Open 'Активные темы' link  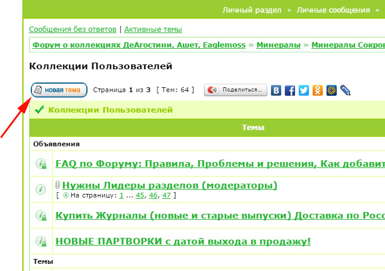[153, 29]
